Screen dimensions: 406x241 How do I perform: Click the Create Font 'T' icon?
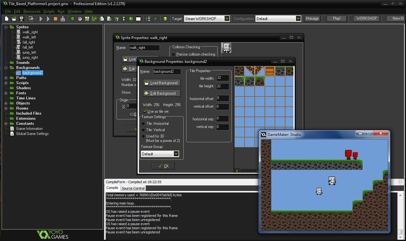pos(116,19)
